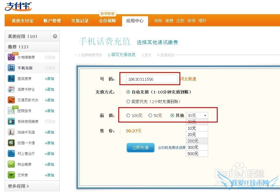Switch to 应用中心 tab
This screenshot has height=192, width=280.
pyautogui.click(x=135, y=21)
